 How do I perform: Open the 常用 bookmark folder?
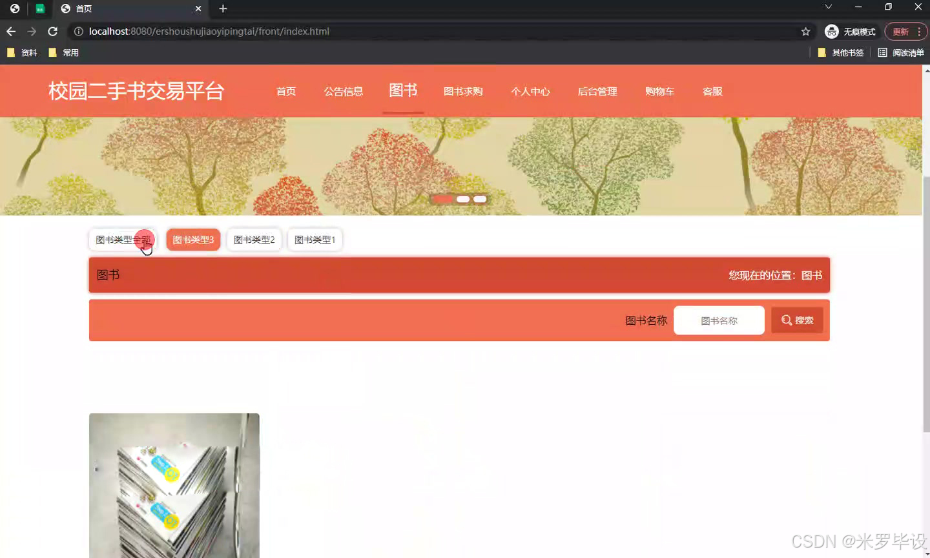tap(63, 52)
